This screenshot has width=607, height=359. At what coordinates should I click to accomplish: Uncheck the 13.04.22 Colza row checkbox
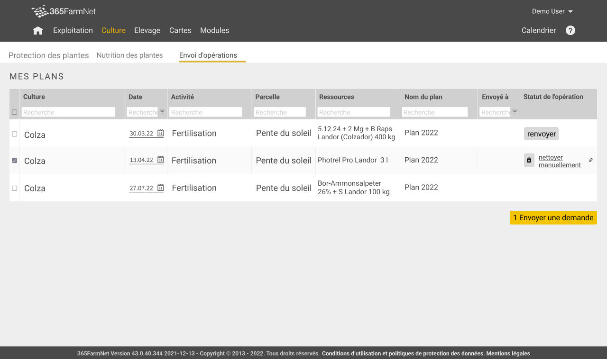tap(14, 161)
